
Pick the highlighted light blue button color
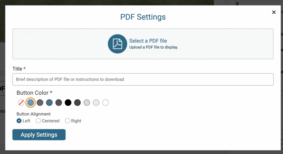[x=30, y=103]
